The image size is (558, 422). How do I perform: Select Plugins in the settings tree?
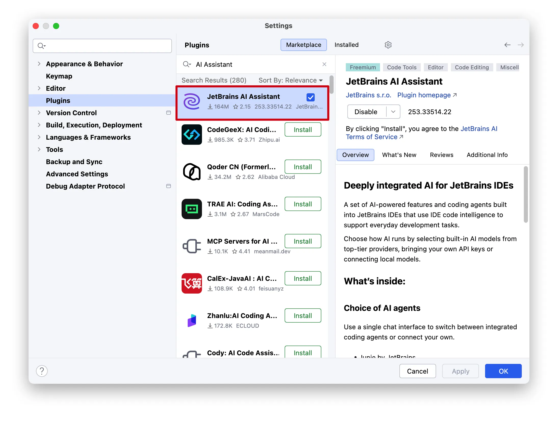(102, 100)
